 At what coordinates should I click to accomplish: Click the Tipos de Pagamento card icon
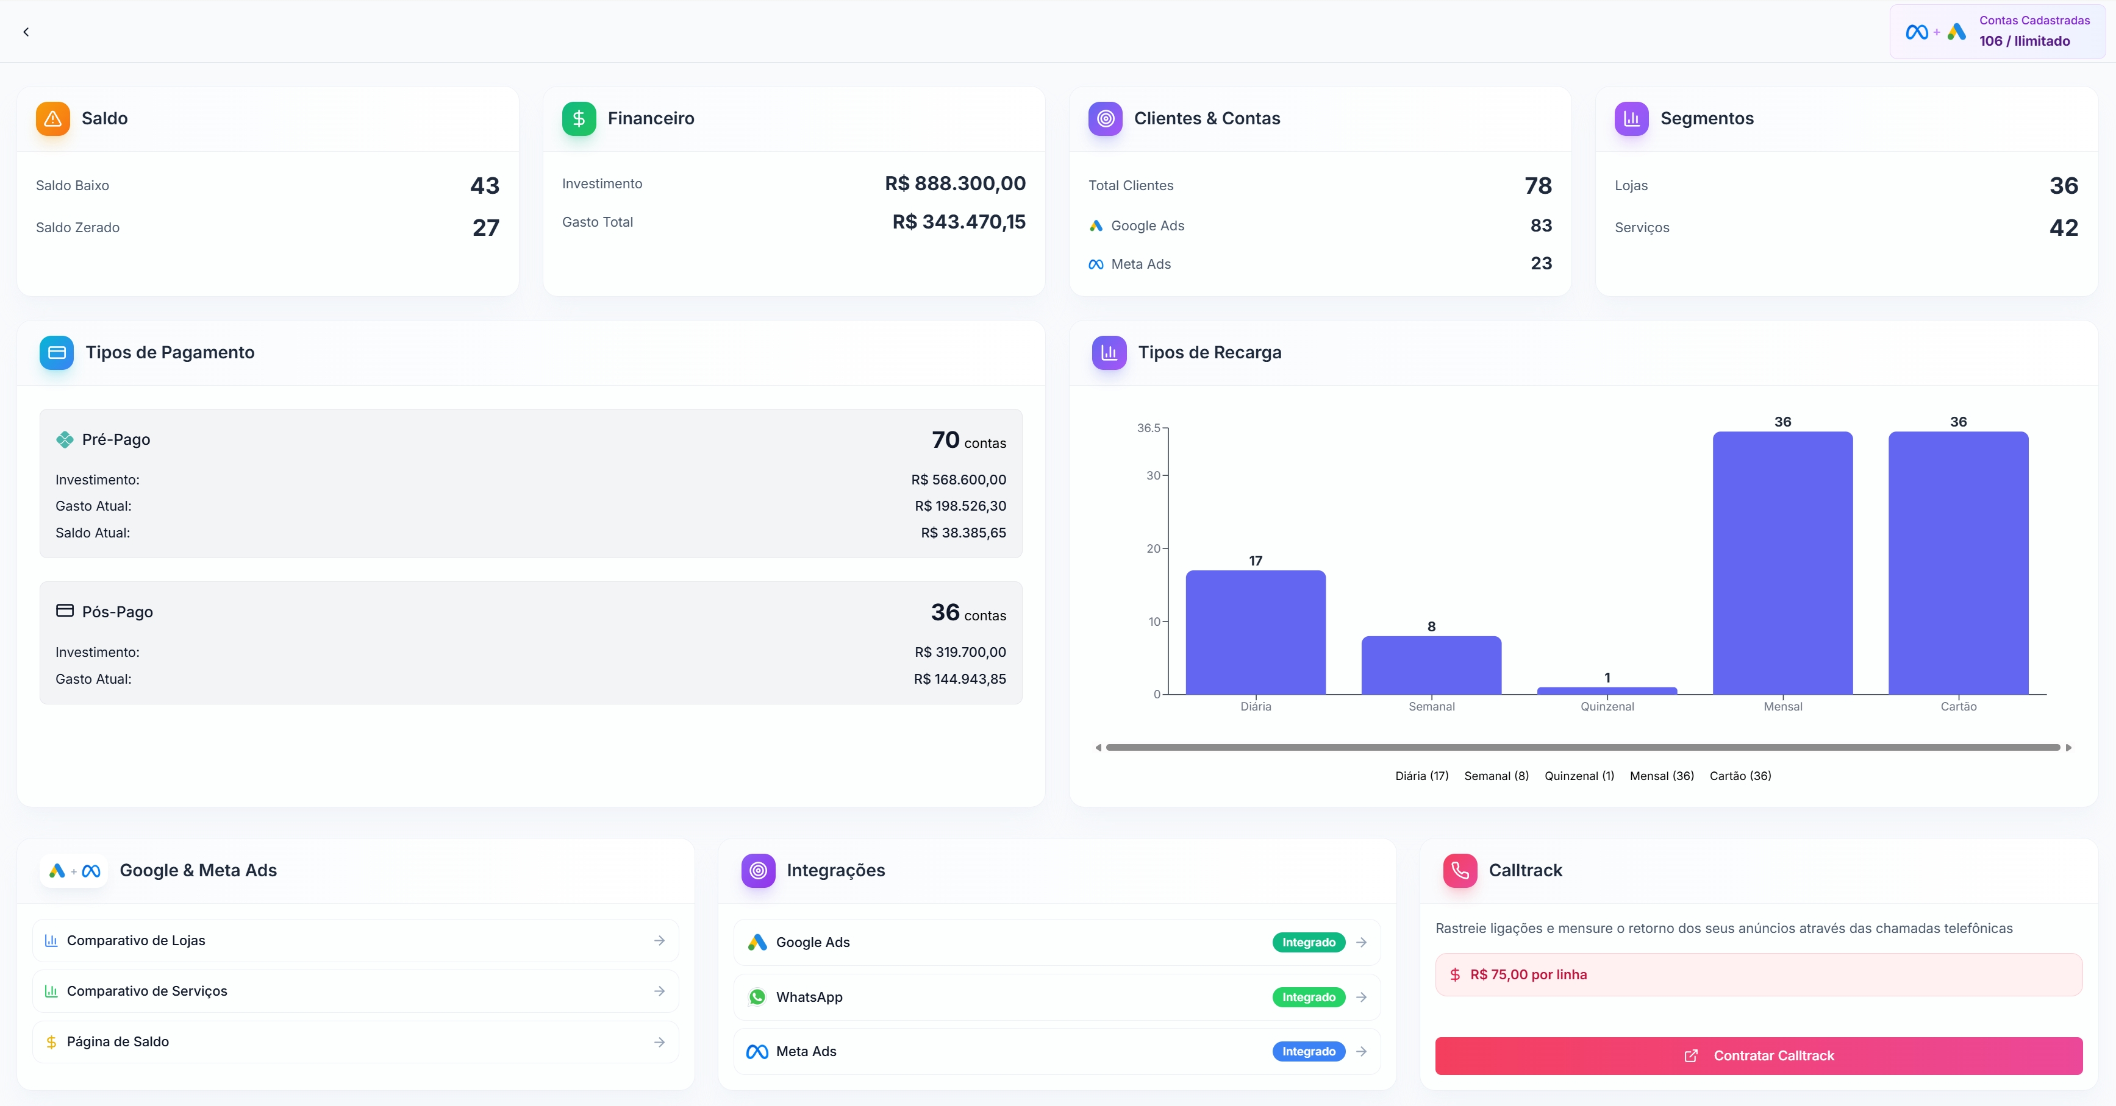pos(56,352)
